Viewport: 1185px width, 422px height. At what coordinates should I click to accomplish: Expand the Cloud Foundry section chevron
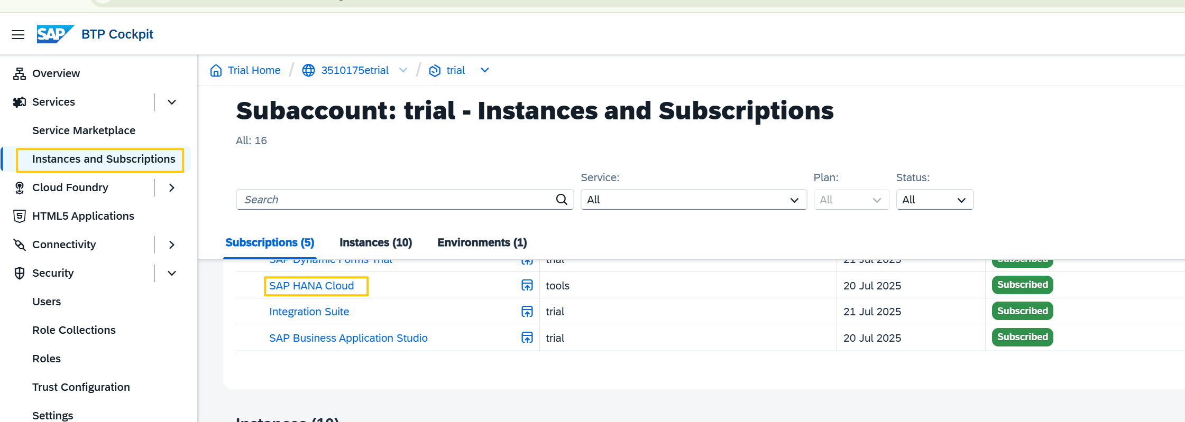click(x=172, y=187)
